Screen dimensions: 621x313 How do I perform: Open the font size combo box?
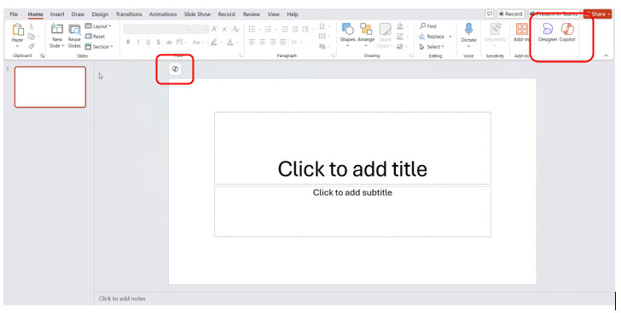pos(200,29)
